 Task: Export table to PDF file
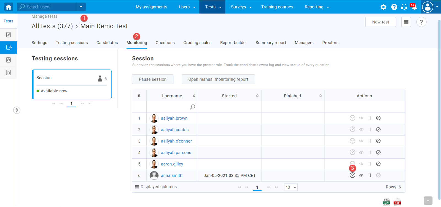point(397,202)
